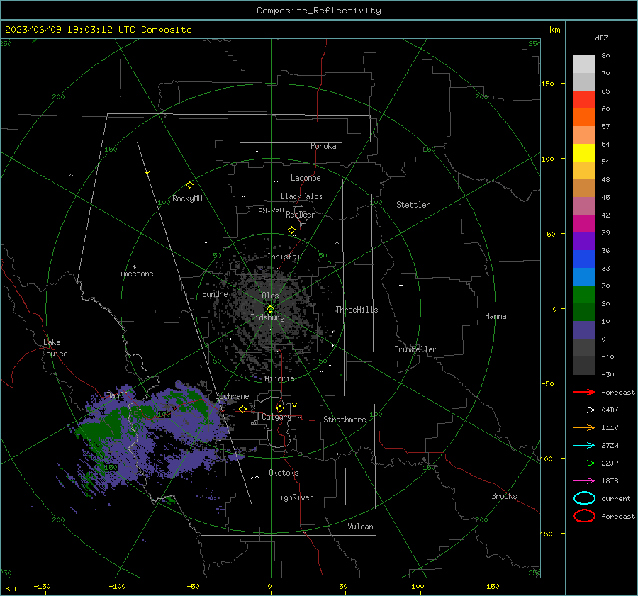Click the Hanna town label
This screenshot has height=596, width=638.
click(x=496, y=316)
